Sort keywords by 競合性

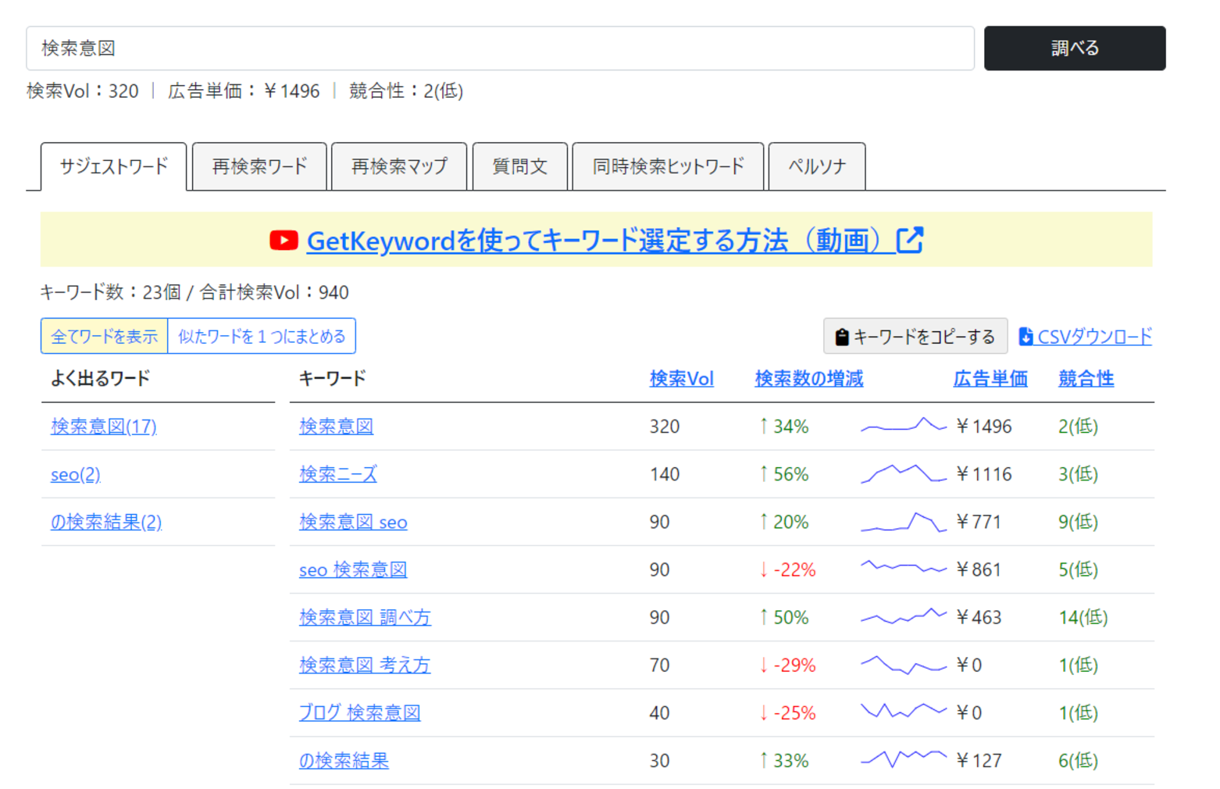click(x=1085, y=379)
